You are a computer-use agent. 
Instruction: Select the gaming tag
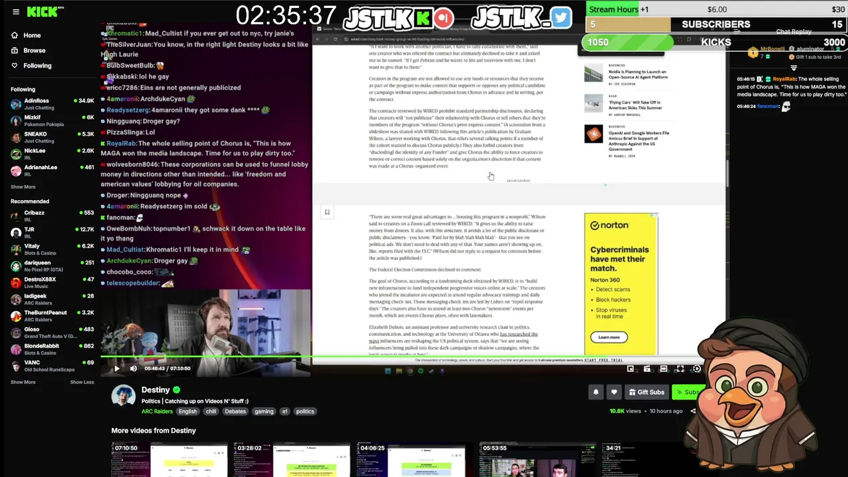(264, 411)
